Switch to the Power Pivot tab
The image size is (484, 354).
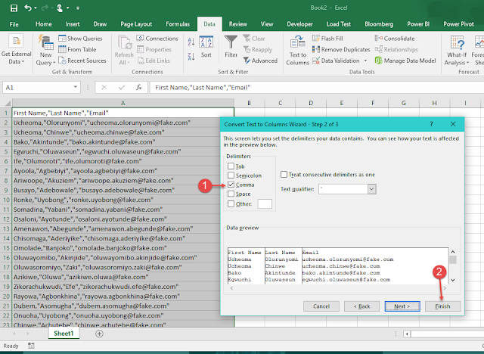[458, 24]
